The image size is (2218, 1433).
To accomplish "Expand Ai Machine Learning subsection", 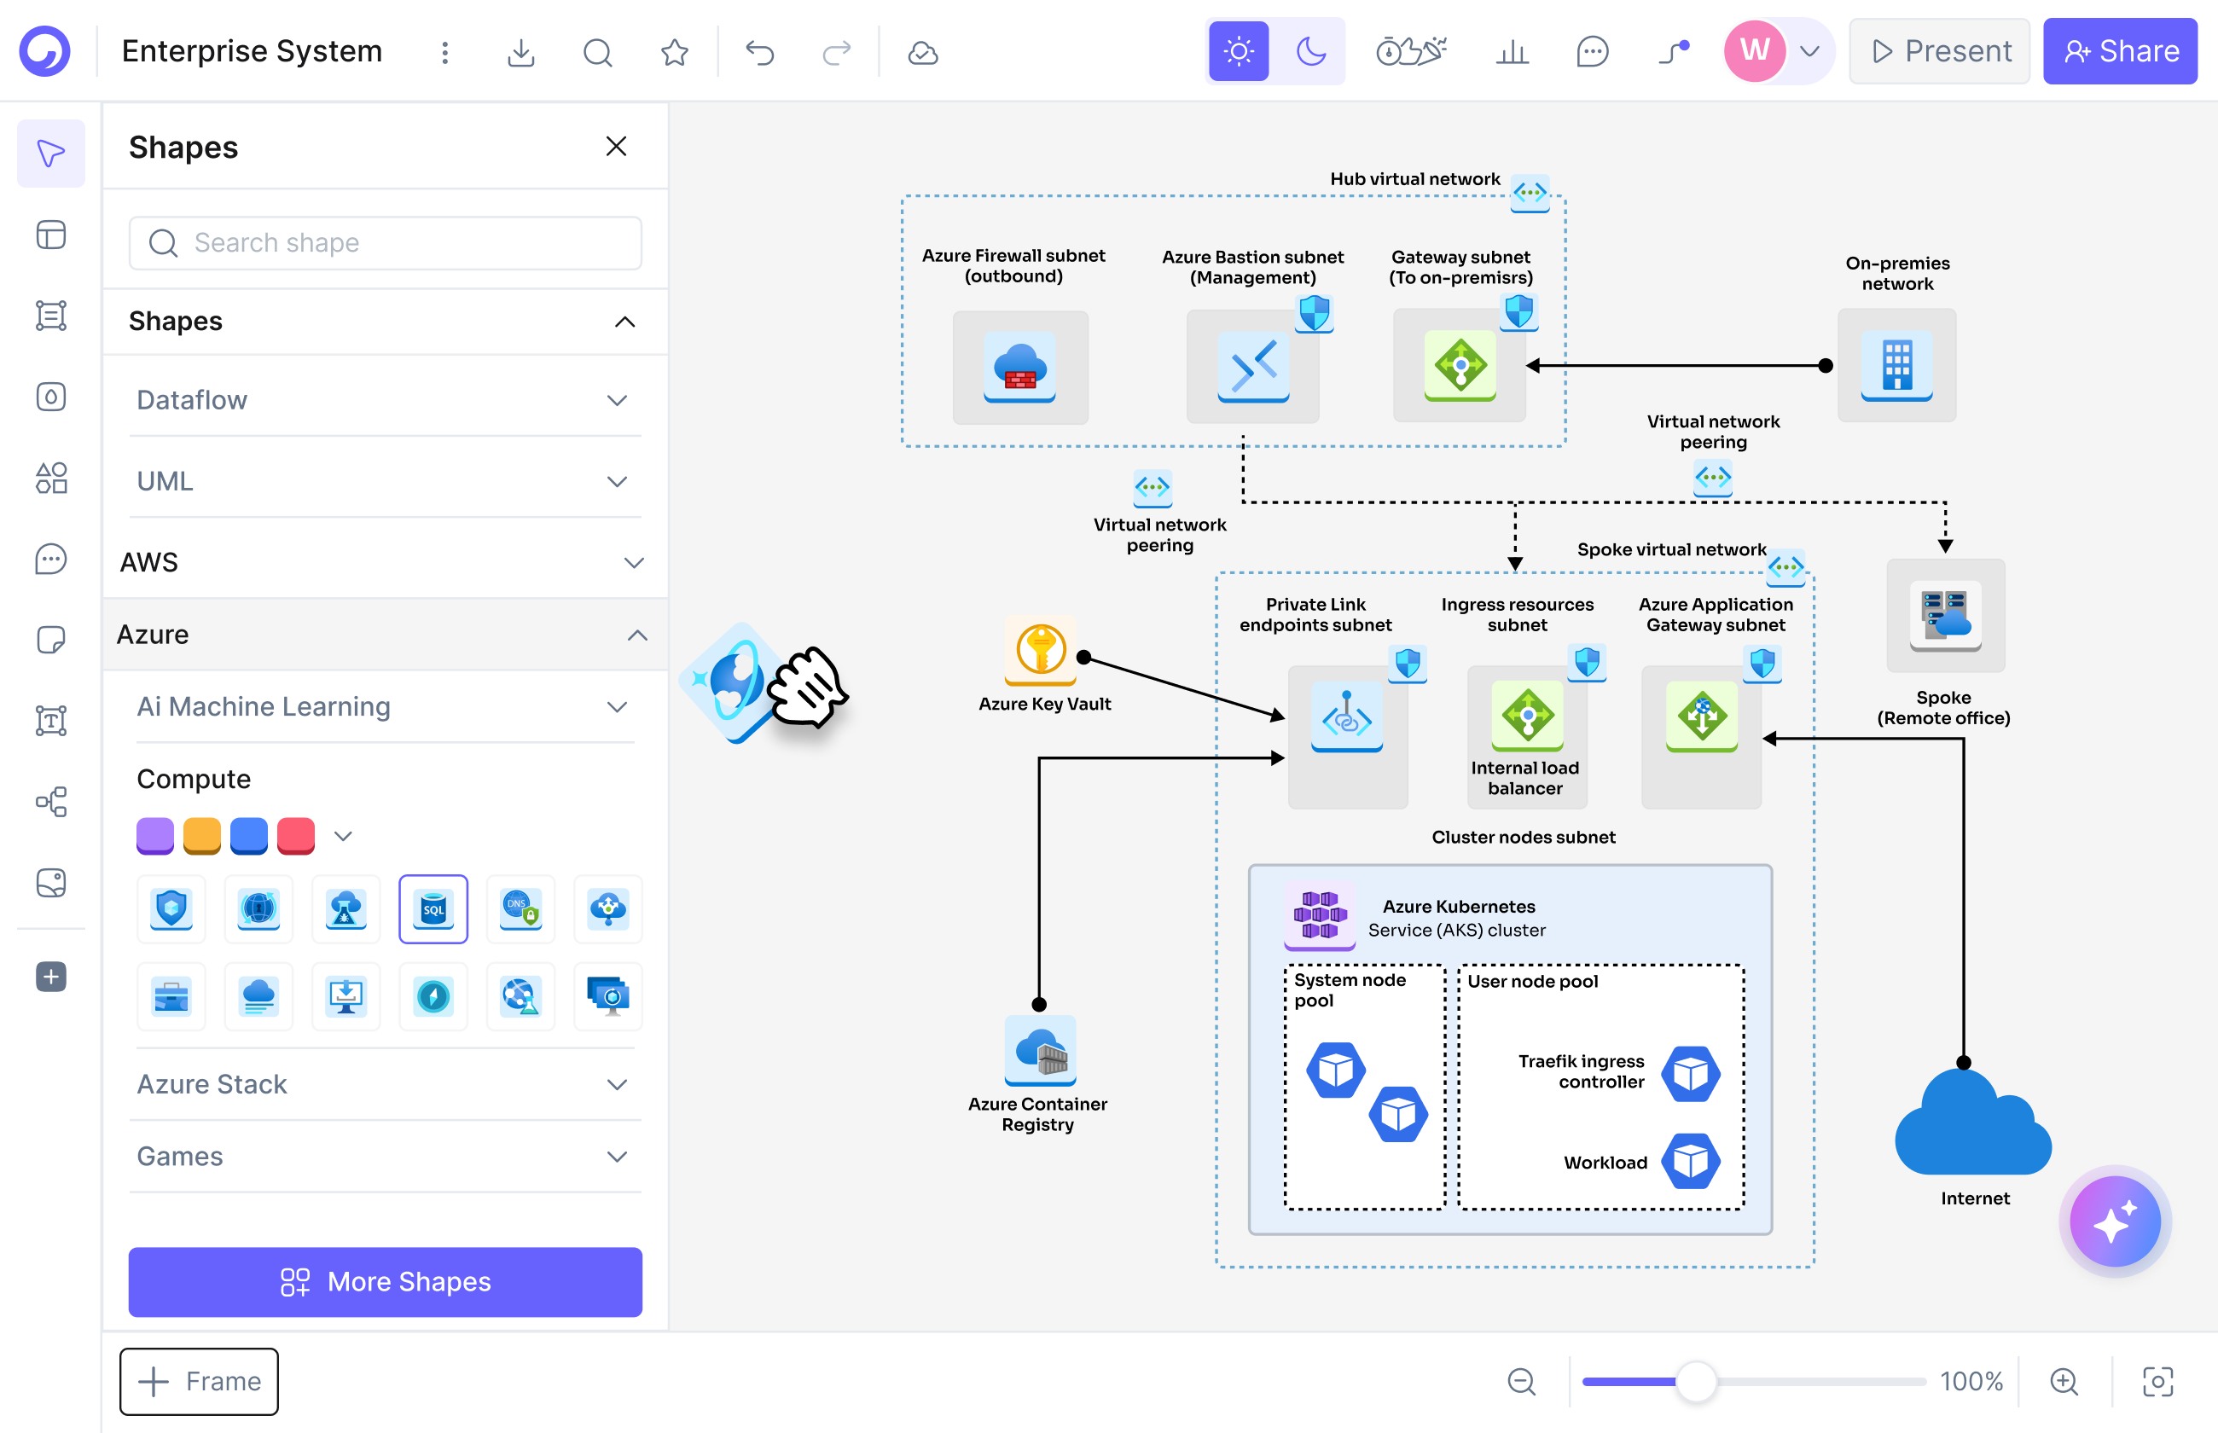I will pyautogui.click(x=386, y=706).
